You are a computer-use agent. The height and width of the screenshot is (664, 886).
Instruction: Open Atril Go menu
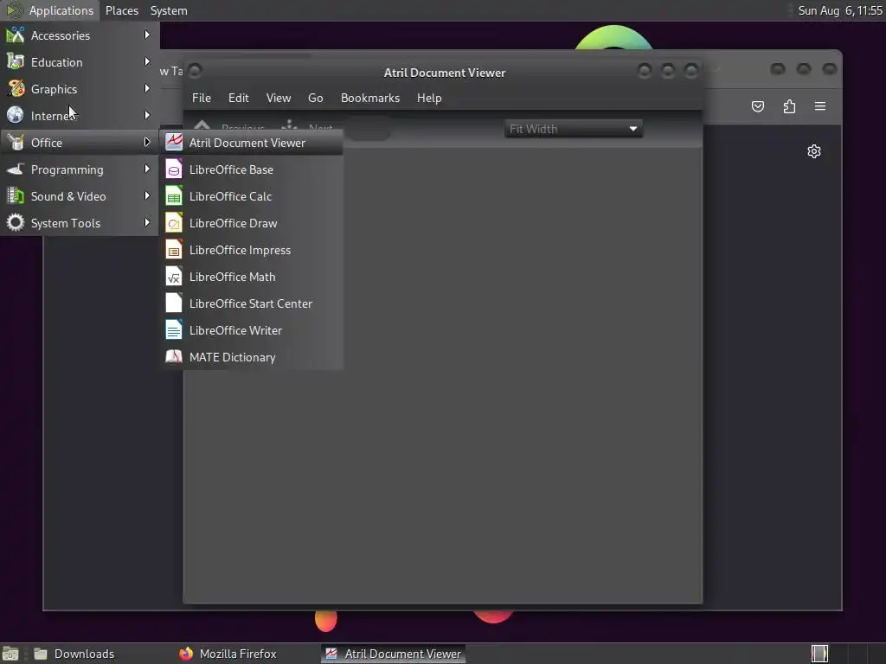point(315,98)
